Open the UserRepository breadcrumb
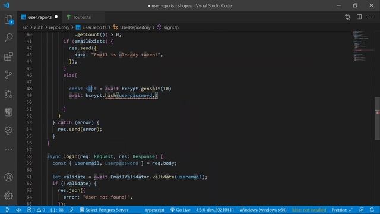The width and height of the screenshot is (380, 214). [132, 27]
